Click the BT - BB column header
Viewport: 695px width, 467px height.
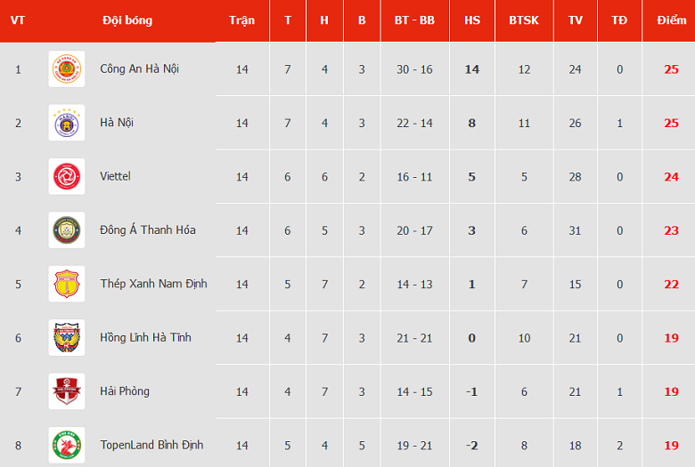tap(414, 20)
